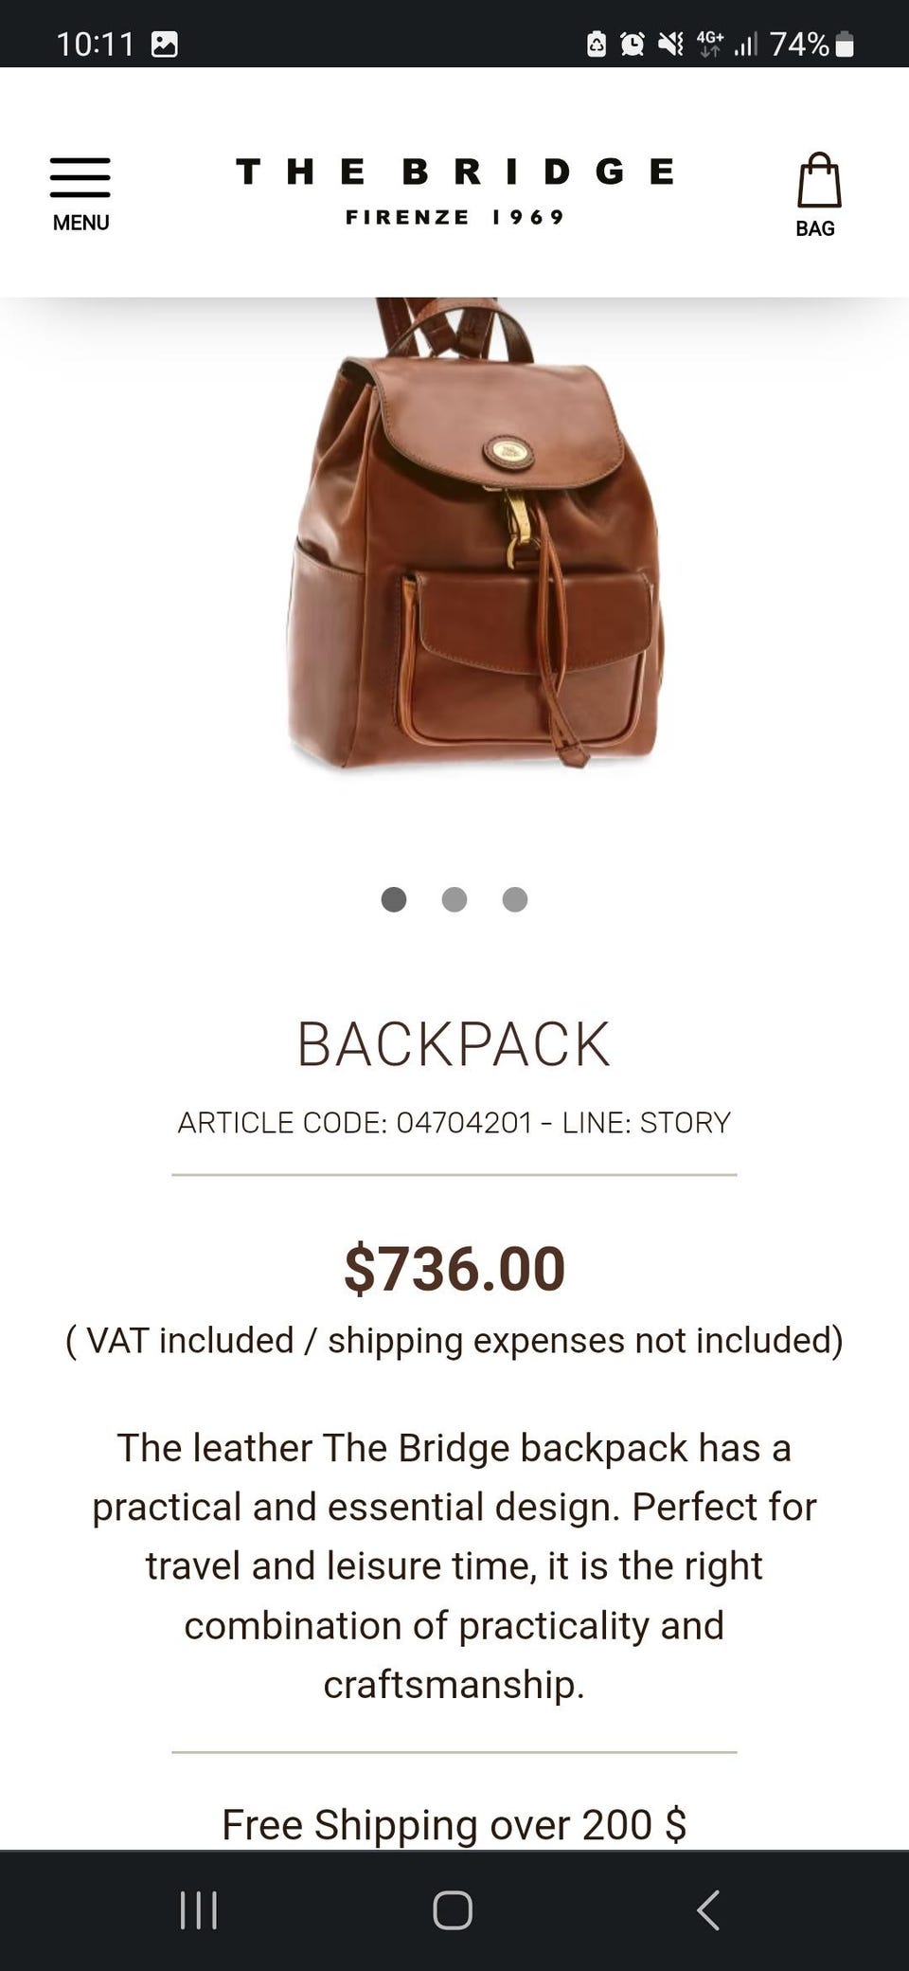This screenshot has width=909, height=1971.
Task: Tap Android home button
Action: (x=453, y=1909)
